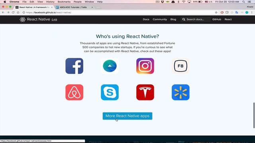The width and height of the screenshot is (255, 143).
Task: Click the red Opera-style extension icon
Action: click(222, 12)
